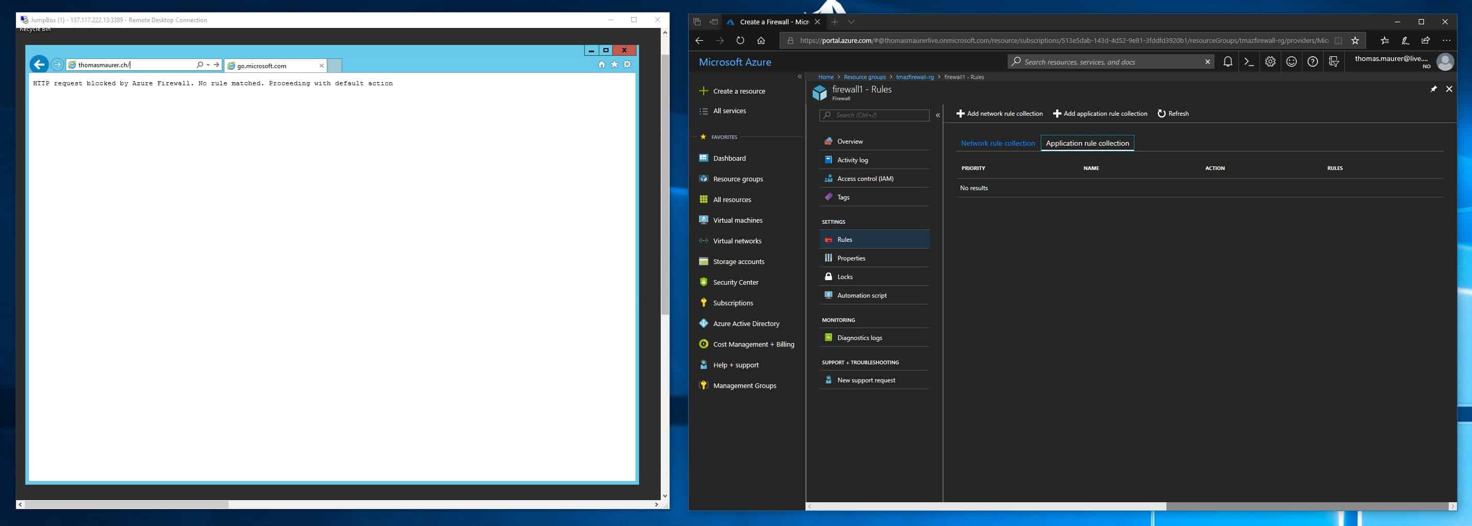This screenshot has width=1472, height=526.
Task: Open Internet Explorer home icon in JumpBox
Action: tap(601, 65)
